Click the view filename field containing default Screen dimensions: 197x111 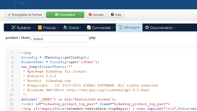(x=60, y=39)
